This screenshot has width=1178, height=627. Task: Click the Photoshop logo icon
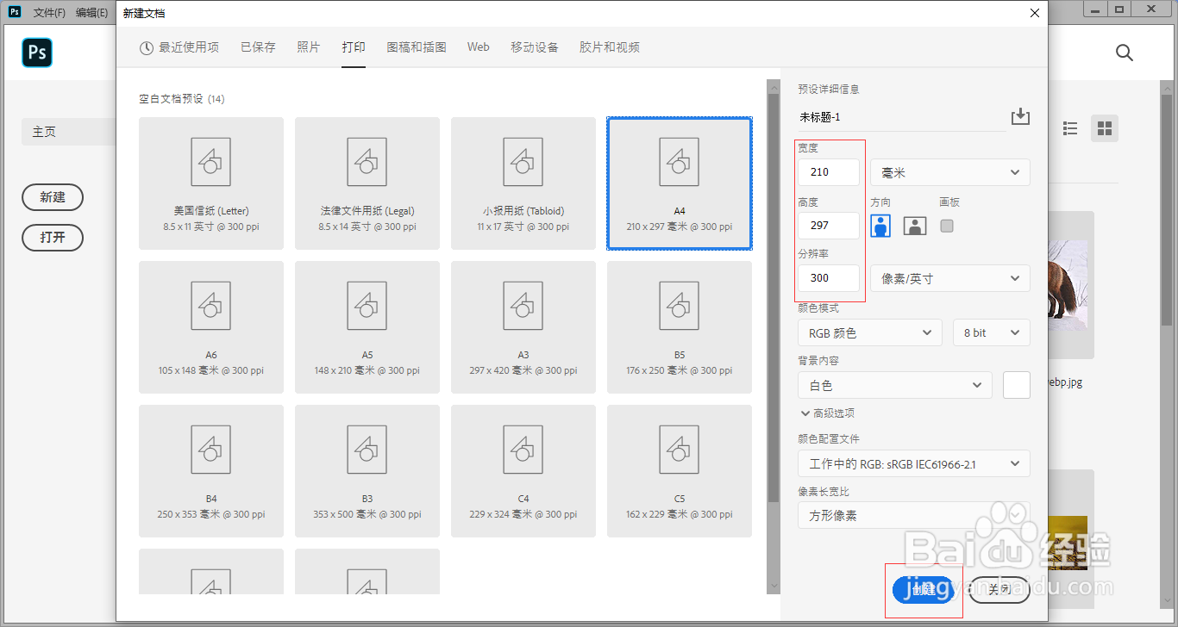(36, 53)
